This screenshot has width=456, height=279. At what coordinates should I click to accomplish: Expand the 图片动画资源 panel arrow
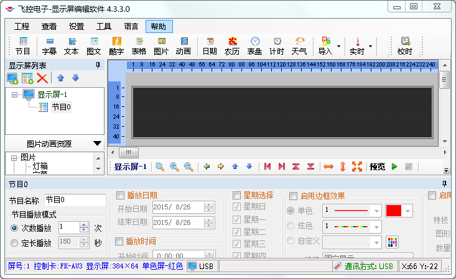97,144
